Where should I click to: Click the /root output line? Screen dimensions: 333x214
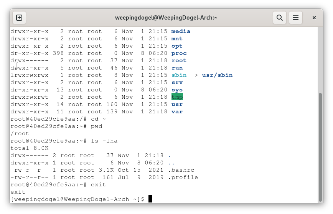tap(20, 133)
